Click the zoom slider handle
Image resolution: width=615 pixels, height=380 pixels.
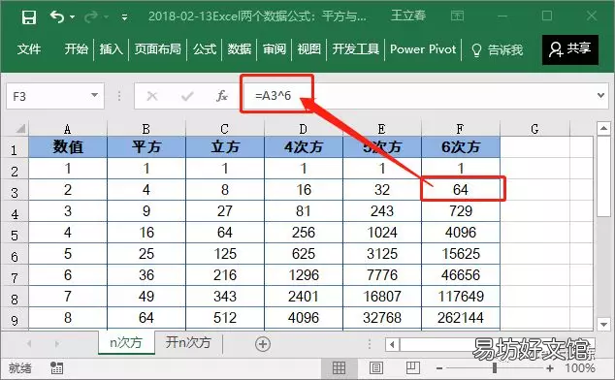pyautogui.click(x=495, y=367)
